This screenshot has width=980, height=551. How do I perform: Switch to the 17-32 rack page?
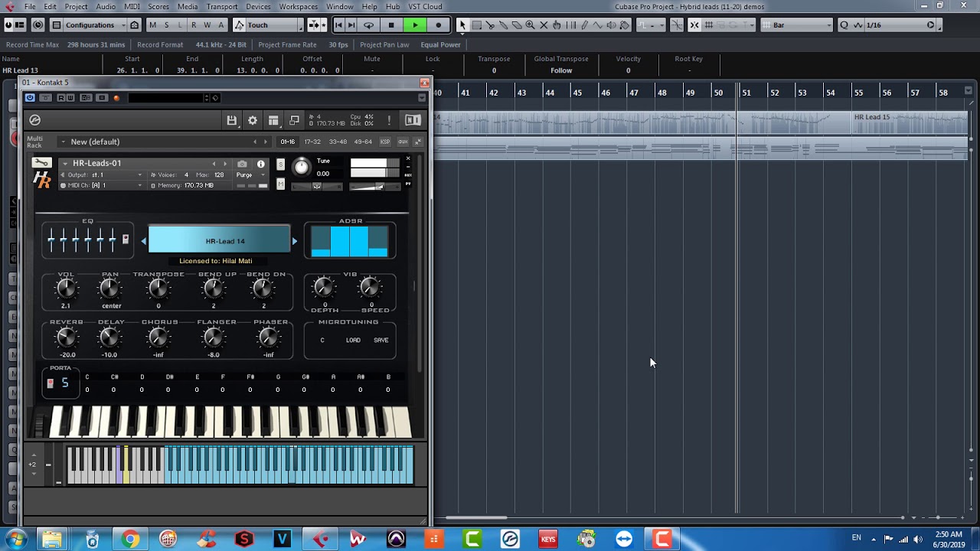(312, 142)
